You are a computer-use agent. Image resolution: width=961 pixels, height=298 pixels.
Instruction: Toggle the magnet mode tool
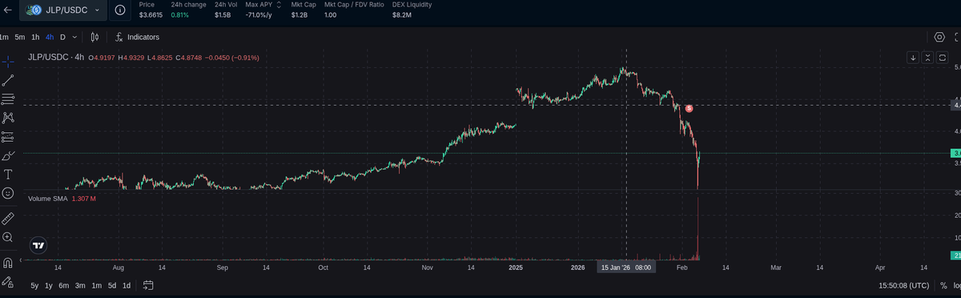pyautogui.click(x=8, y=262)
